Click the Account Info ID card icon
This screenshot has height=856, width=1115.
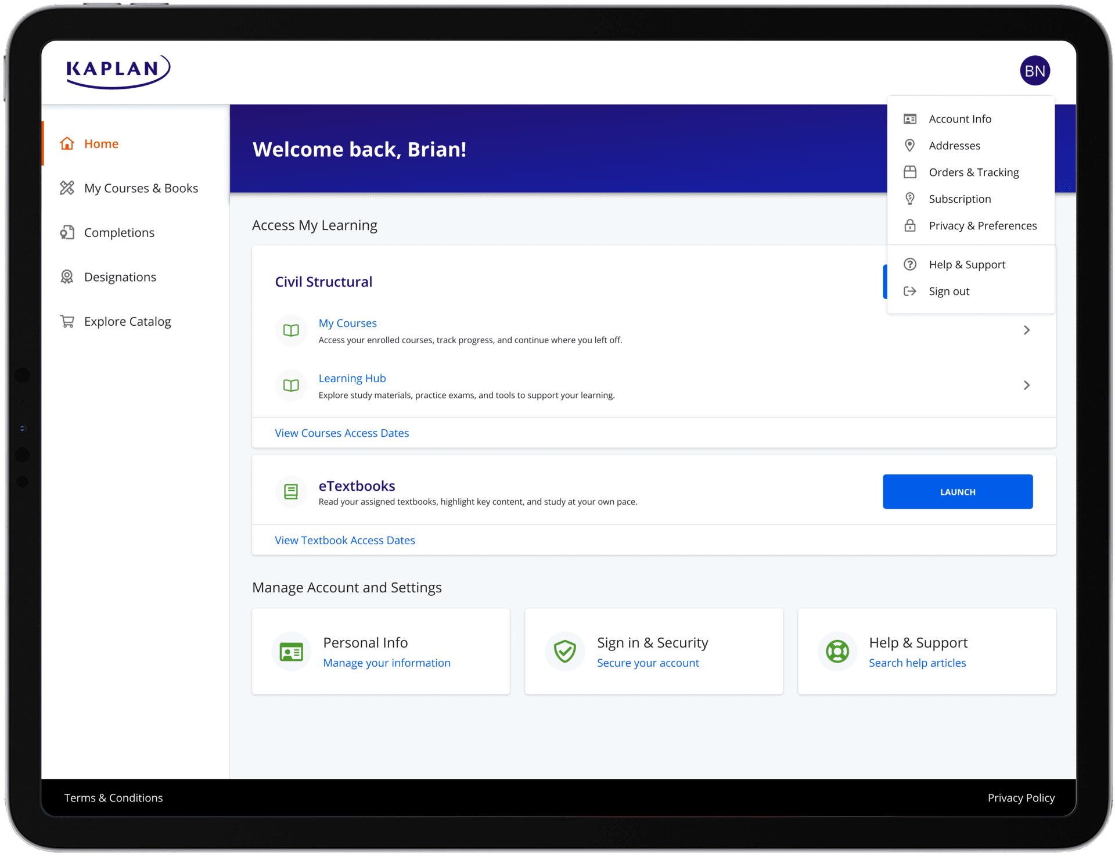point(910,119)
